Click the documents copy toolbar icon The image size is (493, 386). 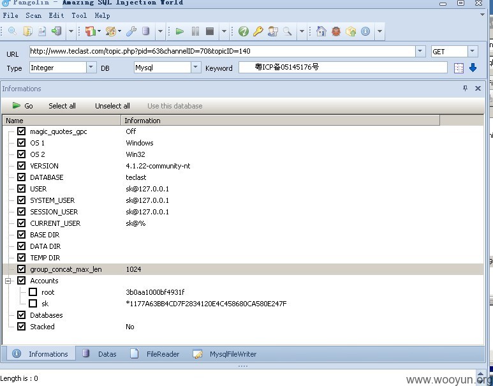pos(27,31)
